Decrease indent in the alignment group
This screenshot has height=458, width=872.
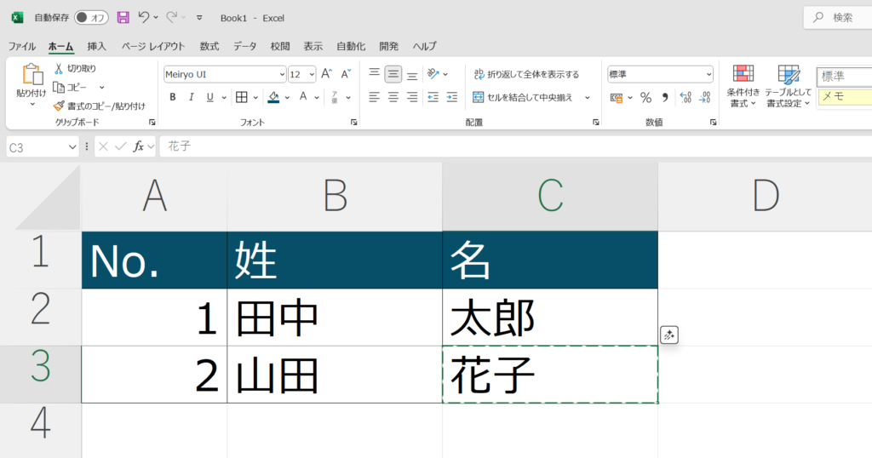coord(433,97)
